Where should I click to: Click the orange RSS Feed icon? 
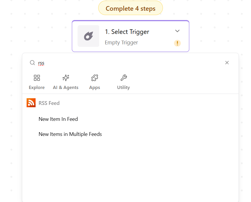[31, 103]
